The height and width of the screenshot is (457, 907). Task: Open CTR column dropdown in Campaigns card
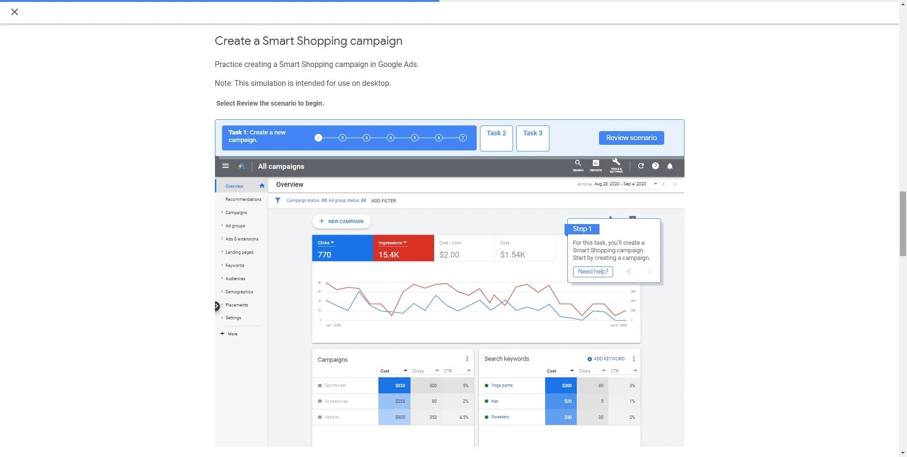click(469, 371)
